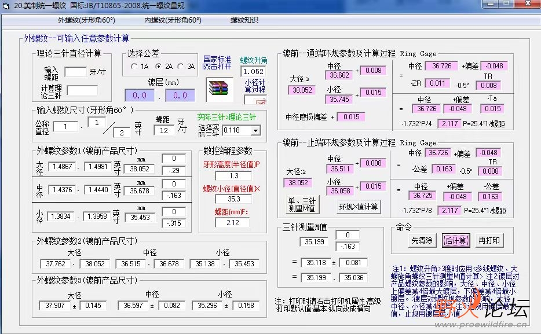Click the ZR field showing 0.011
This screenshot has height=334, width=541.
click(x=437, y=83)
